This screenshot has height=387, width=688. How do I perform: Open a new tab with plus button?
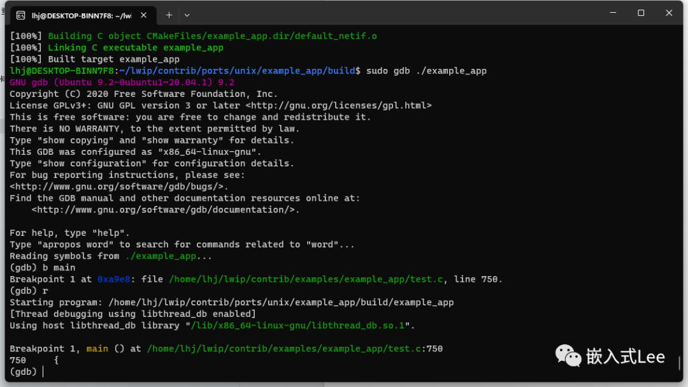169,15
